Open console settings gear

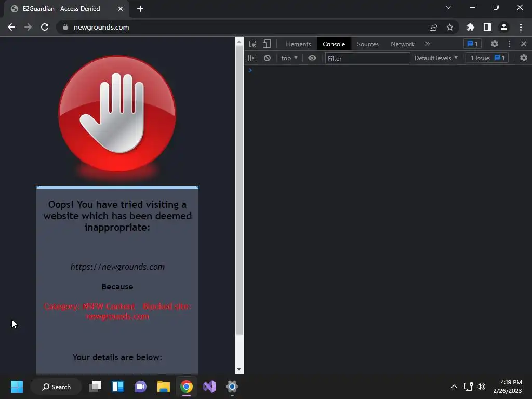click(x=524, y=58)
